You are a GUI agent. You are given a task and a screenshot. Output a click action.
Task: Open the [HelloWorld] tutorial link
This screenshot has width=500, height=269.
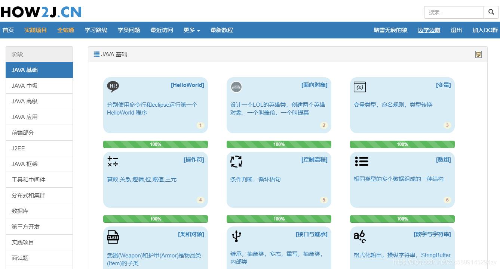point(187,85)
